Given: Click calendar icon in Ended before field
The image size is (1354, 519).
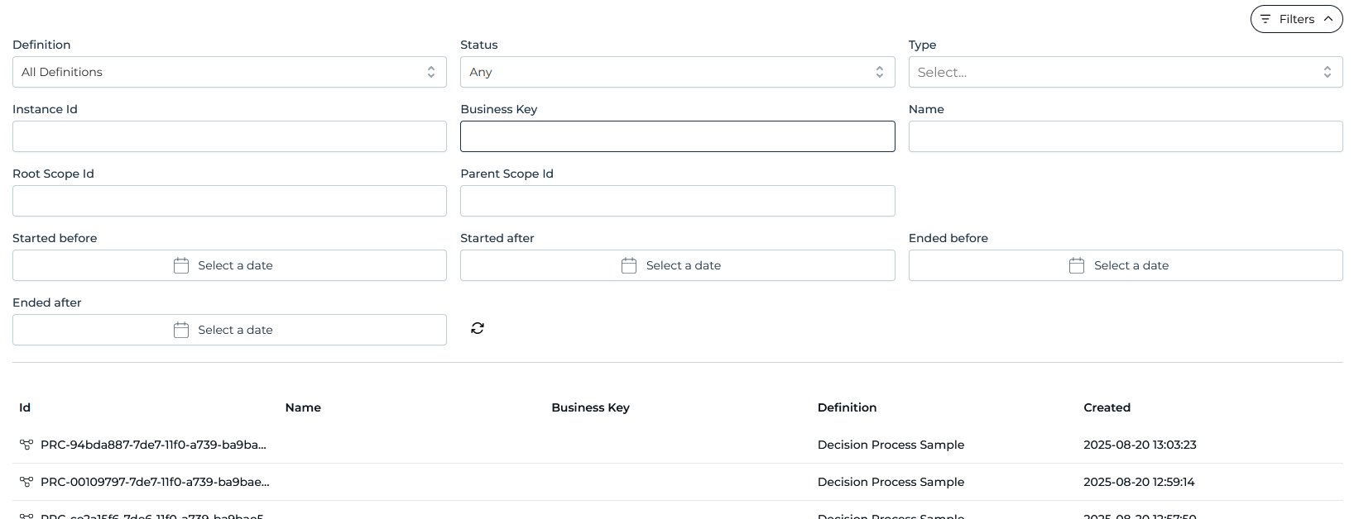Looking at the screenshot, I should (x=1077, y=265).
